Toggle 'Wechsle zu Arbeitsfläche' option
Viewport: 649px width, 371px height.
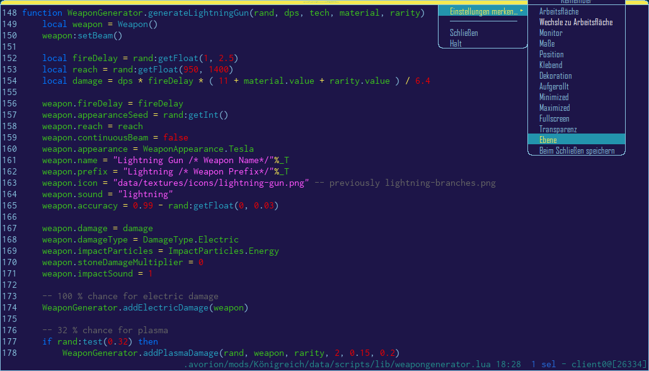pos(576,22)
